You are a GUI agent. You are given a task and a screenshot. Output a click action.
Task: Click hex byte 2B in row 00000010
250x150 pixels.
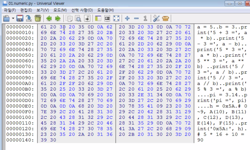(x=110, y=33)
